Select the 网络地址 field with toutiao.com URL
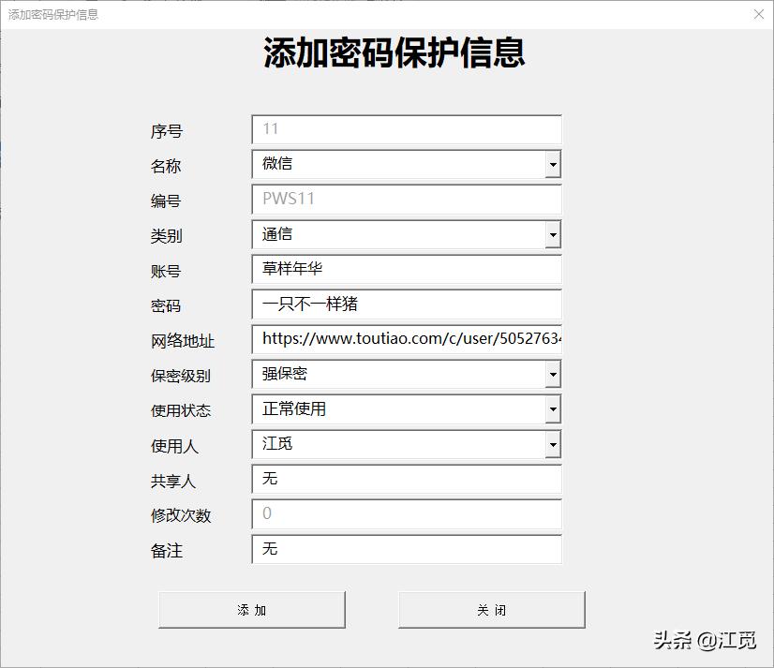This screenshot has width=774, height=668. coord(406,339)
